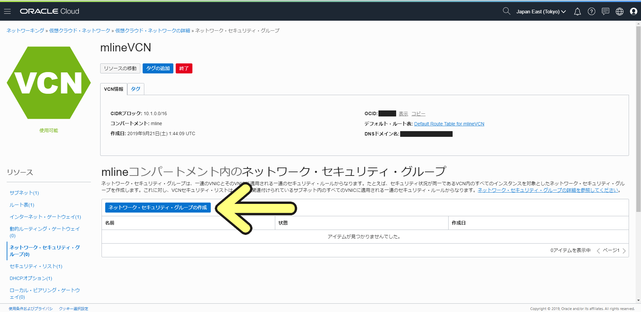
Task: Click the OCID 表示 link
Action: pos(404,114)
